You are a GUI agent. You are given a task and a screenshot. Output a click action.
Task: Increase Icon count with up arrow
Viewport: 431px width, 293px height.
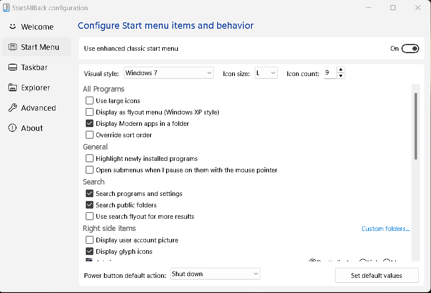[x=341, y=70]
